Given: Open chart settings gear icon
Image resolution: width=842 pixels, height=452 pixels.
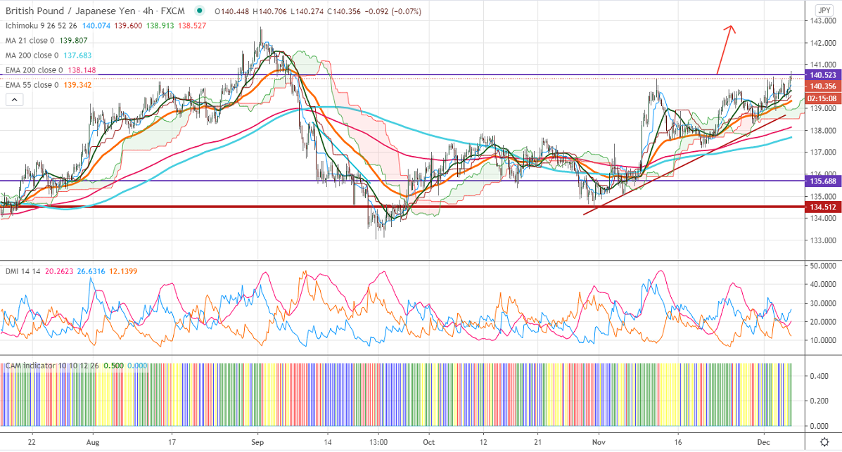Looking at the screenshot, I should 824,442.
